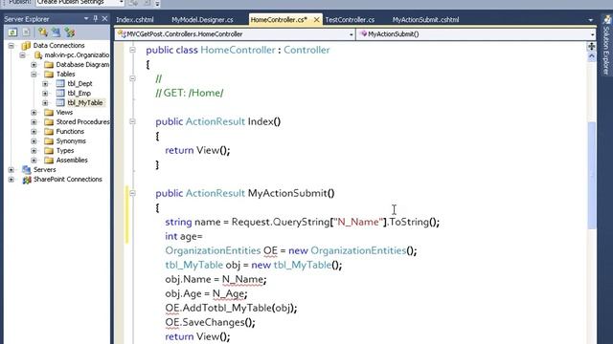The width and height of the screenshot is (613, 344).
Task: Switch to the Index.cshtml tab
Action: 135,19
